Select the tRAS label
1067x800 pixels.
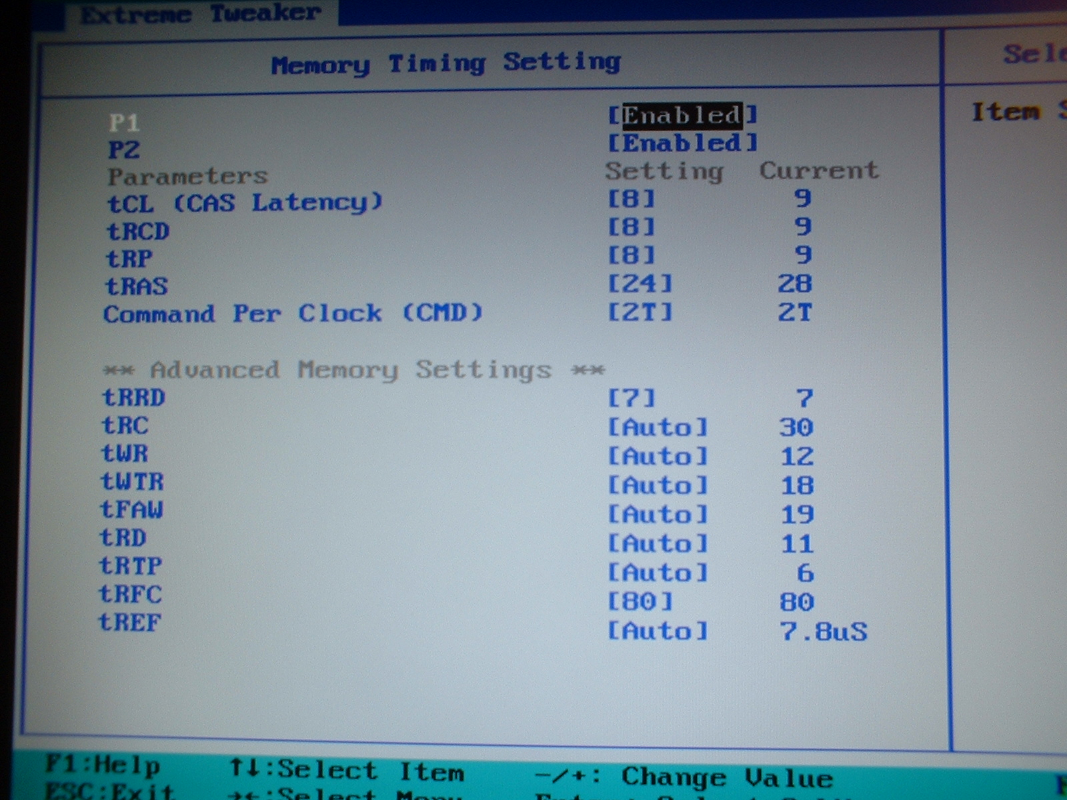tap(137, 287)
